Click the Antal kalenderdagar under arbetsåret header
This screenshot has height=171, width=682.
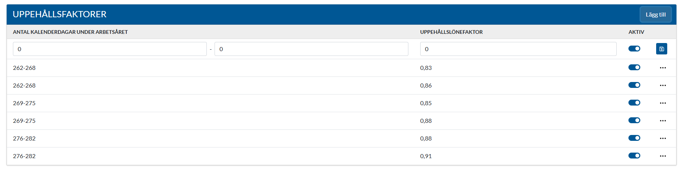click(x=70, y=32)
